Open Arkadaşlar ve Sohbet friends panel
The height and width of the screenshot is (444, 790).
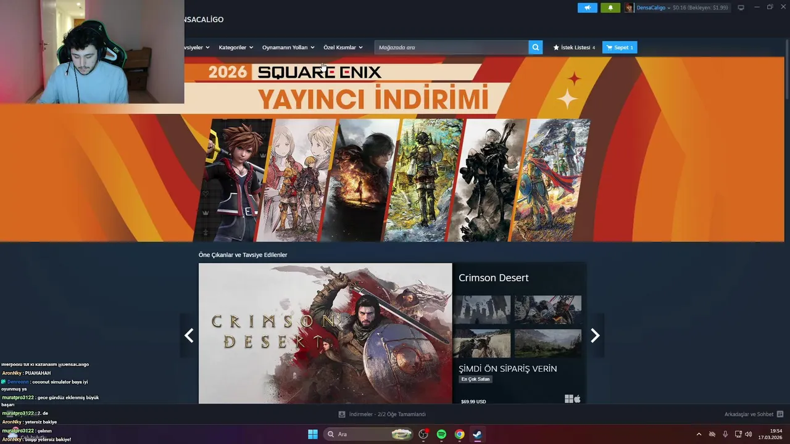(x=749, y=414)
